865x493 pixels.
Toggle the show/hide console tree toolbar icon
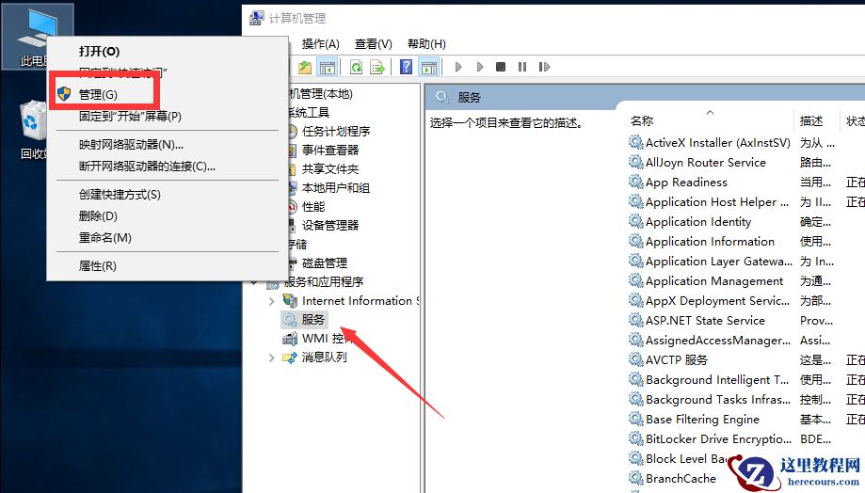(328, 68)
